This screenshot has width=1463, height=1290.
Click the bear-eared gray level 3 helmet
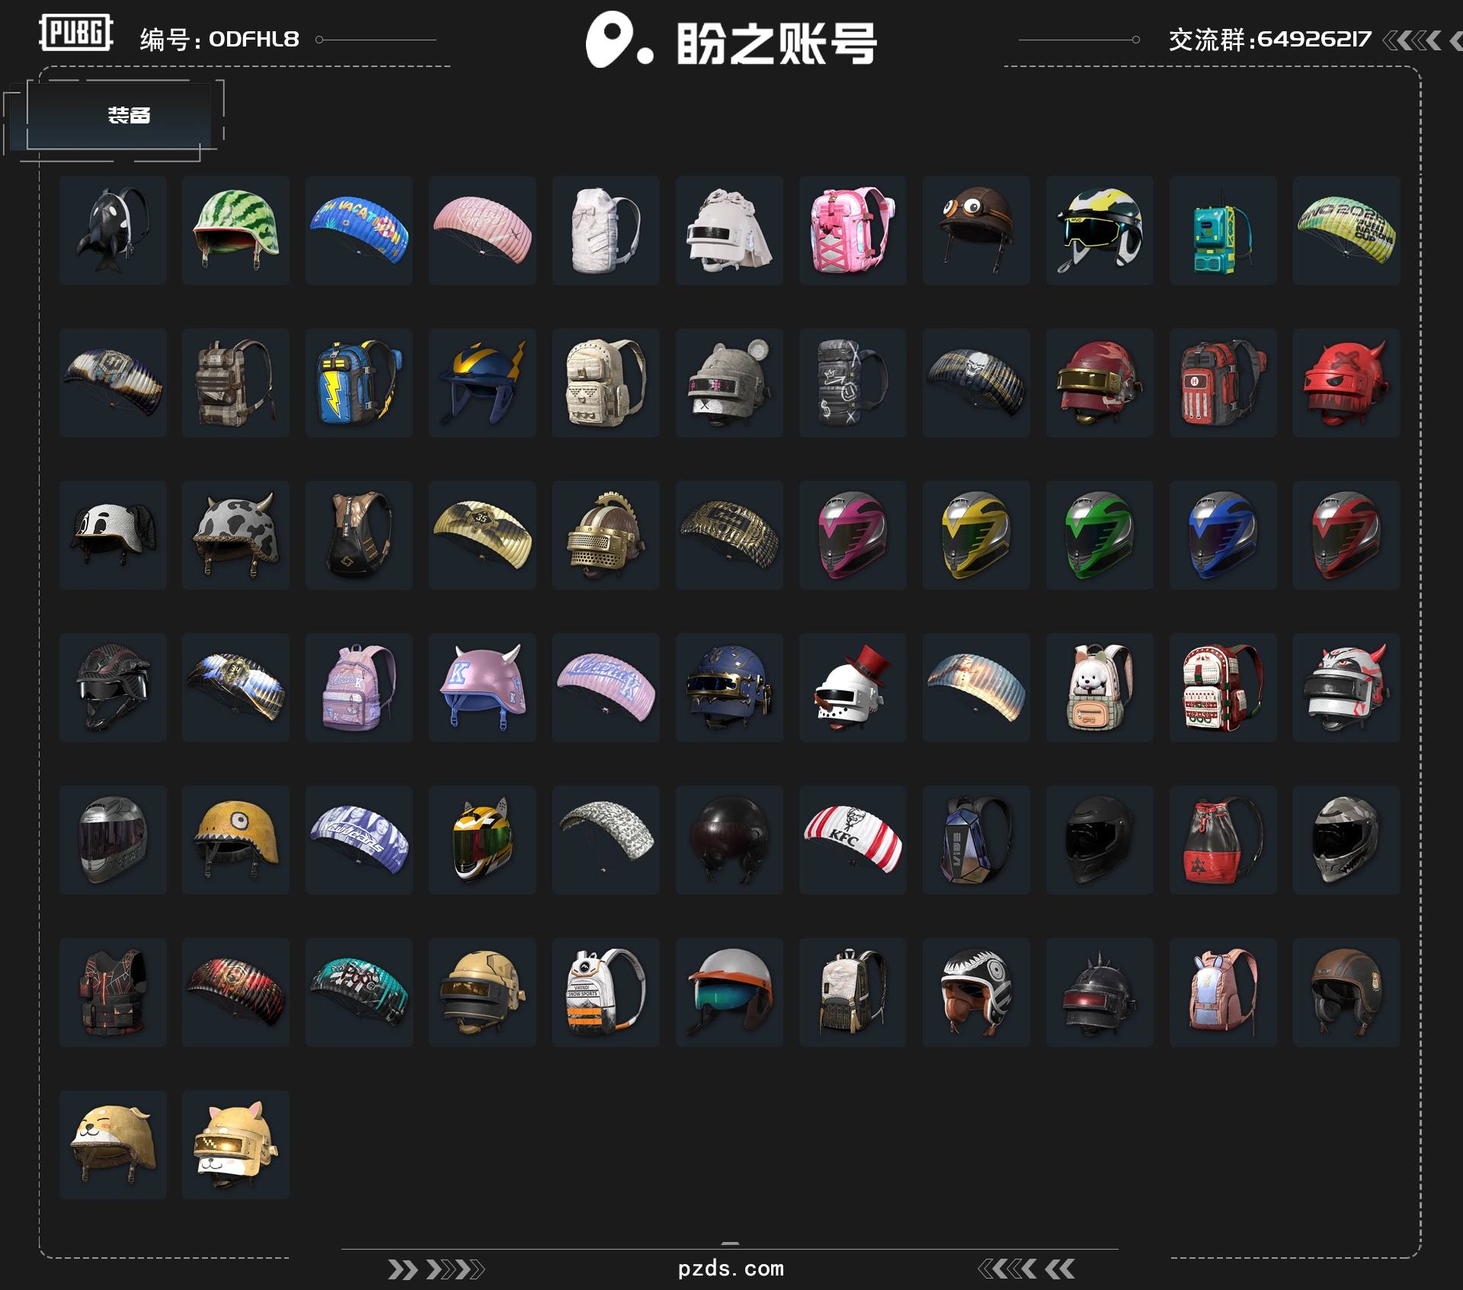pos(729,383)
